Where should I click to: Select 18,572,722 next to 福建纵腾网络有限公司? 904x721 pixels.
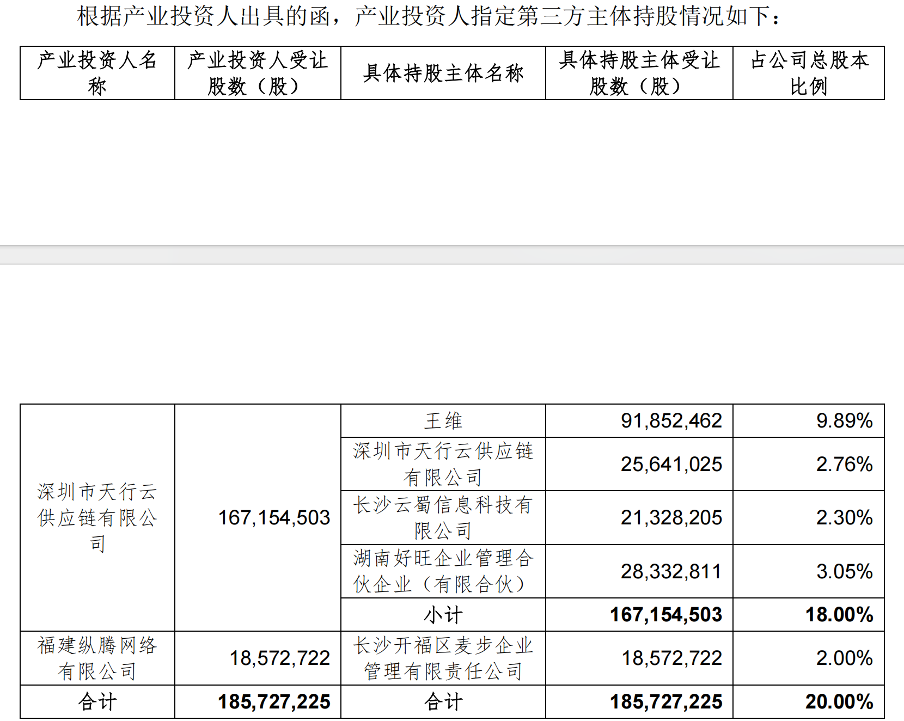click(280, 658)
